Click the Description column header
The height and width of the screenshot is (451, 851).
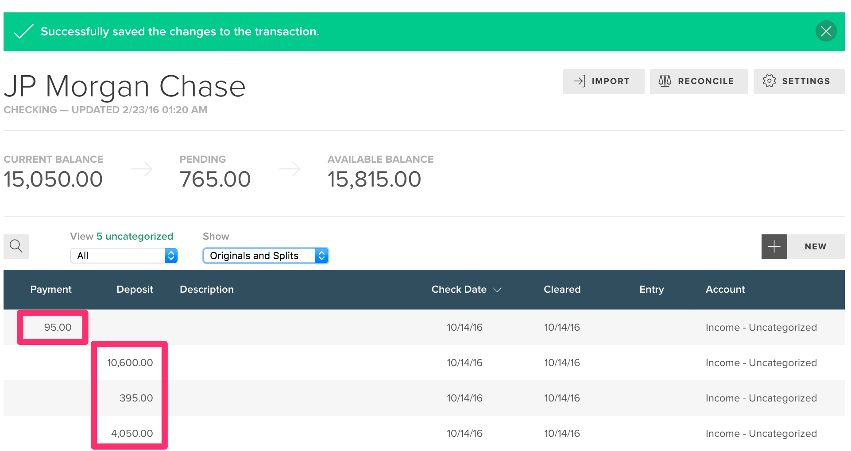tap(207, 290)
